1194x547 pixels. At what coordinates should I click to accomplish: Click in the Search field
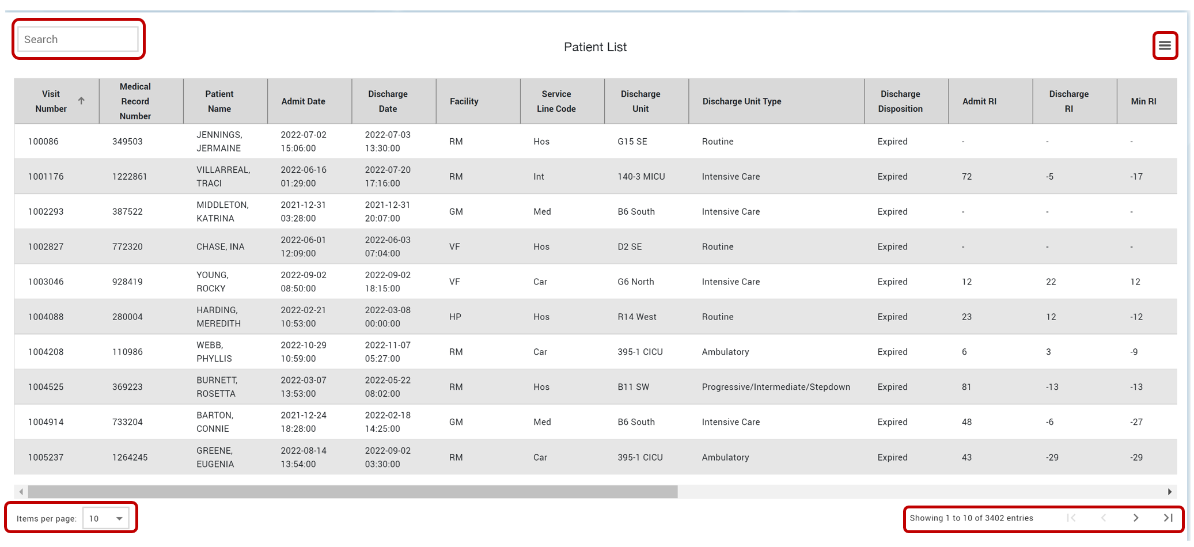[78, 39]
